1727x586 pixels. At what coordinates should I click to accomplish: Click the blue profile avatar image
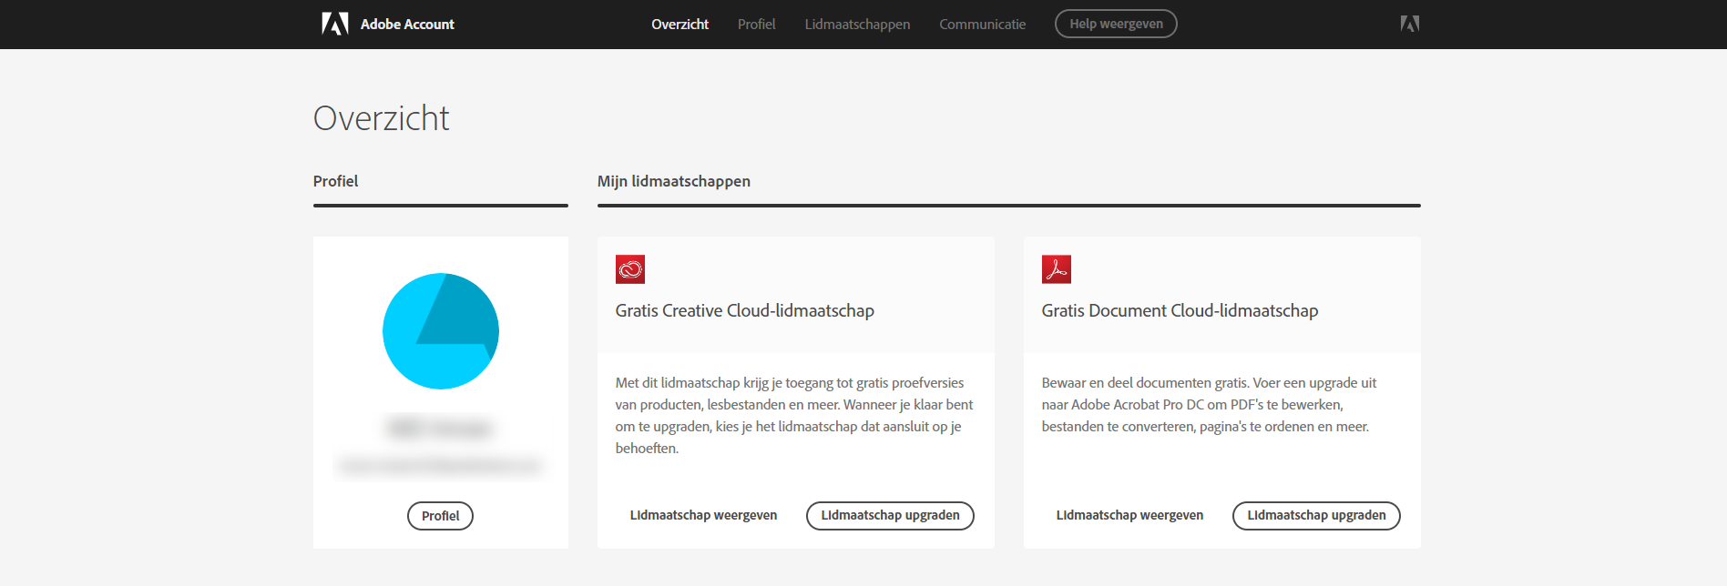click(x=441, y=331)
